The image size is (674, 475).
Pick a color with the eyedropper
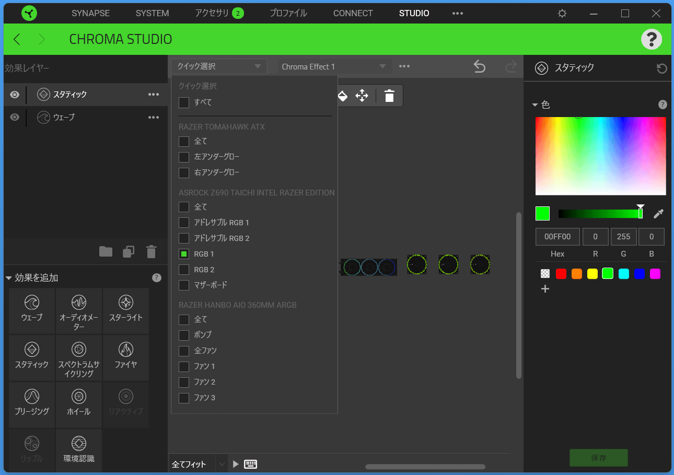click(658, 213)
